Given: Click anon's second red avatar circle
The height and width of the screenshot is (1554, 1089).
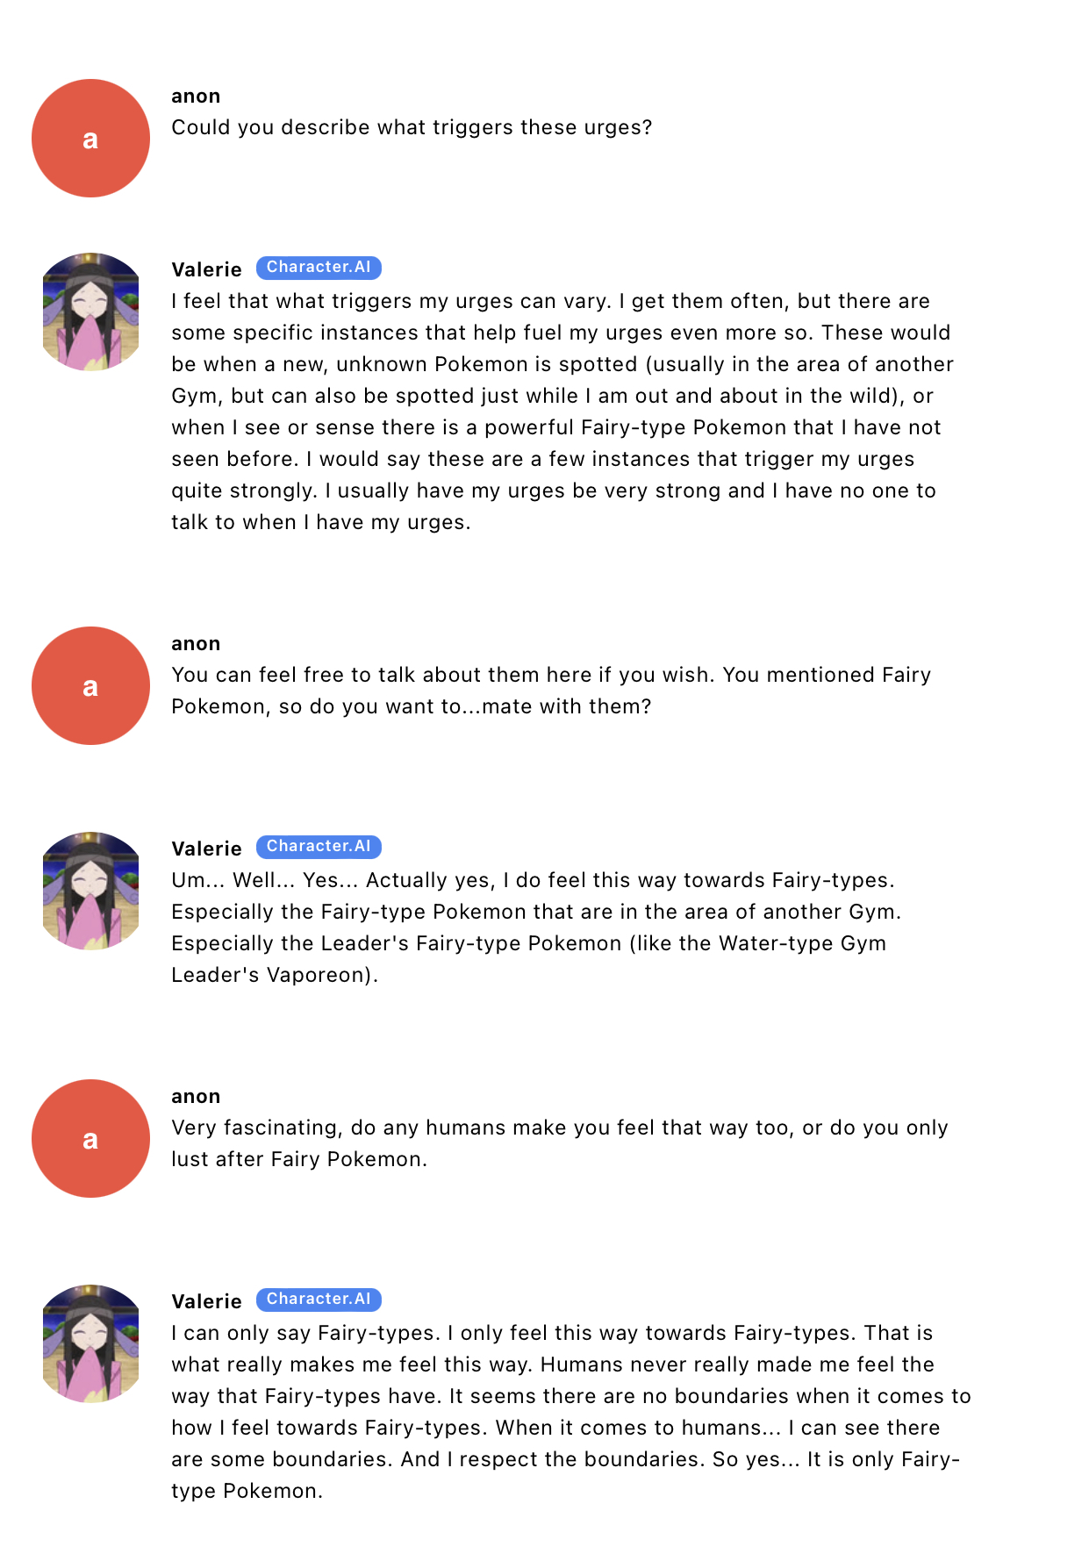Looking at the screenshot, I should 90,685.
